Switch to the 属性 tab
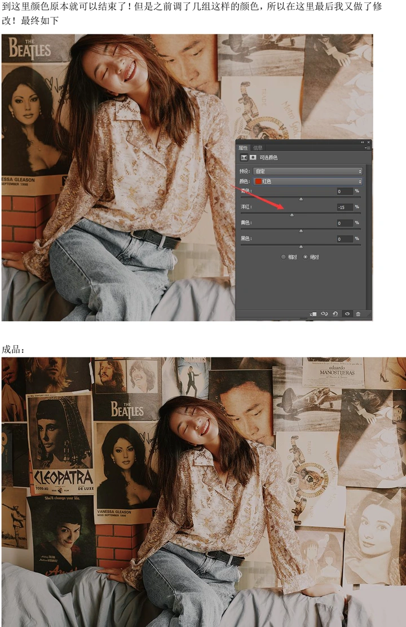 [x=243, y=148]
